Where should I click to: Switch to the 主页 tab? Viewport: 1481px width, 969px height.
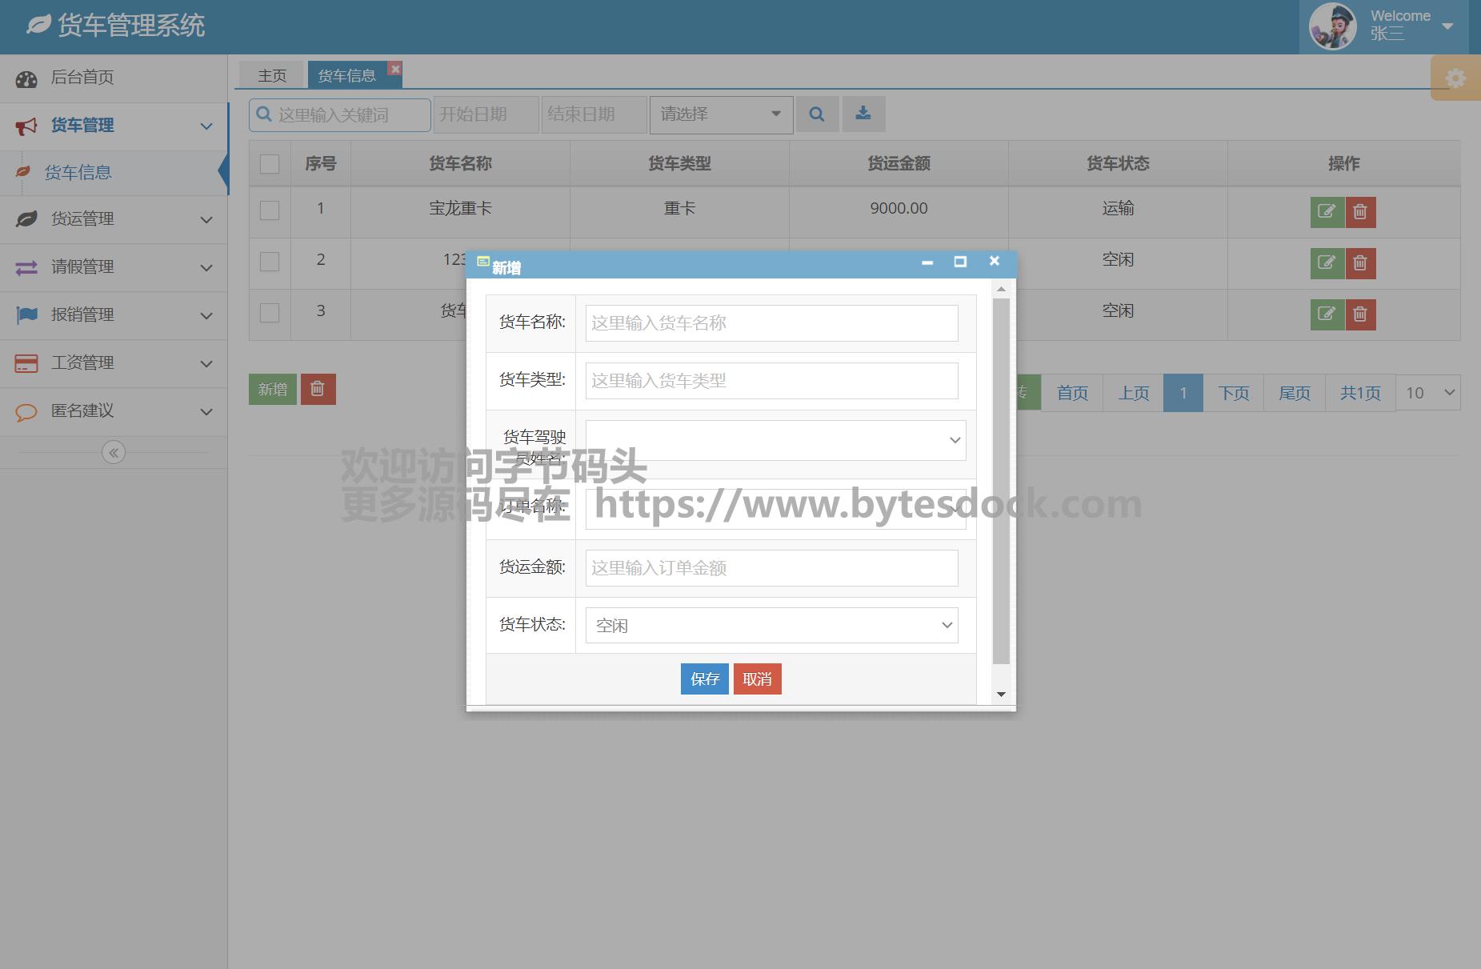(272, 75)
